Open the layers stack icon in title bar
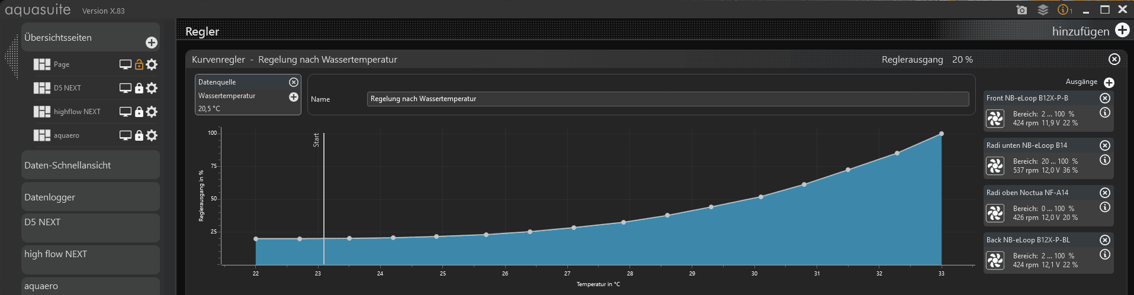Viewport: 1134px width, 295px height. 1043,9
